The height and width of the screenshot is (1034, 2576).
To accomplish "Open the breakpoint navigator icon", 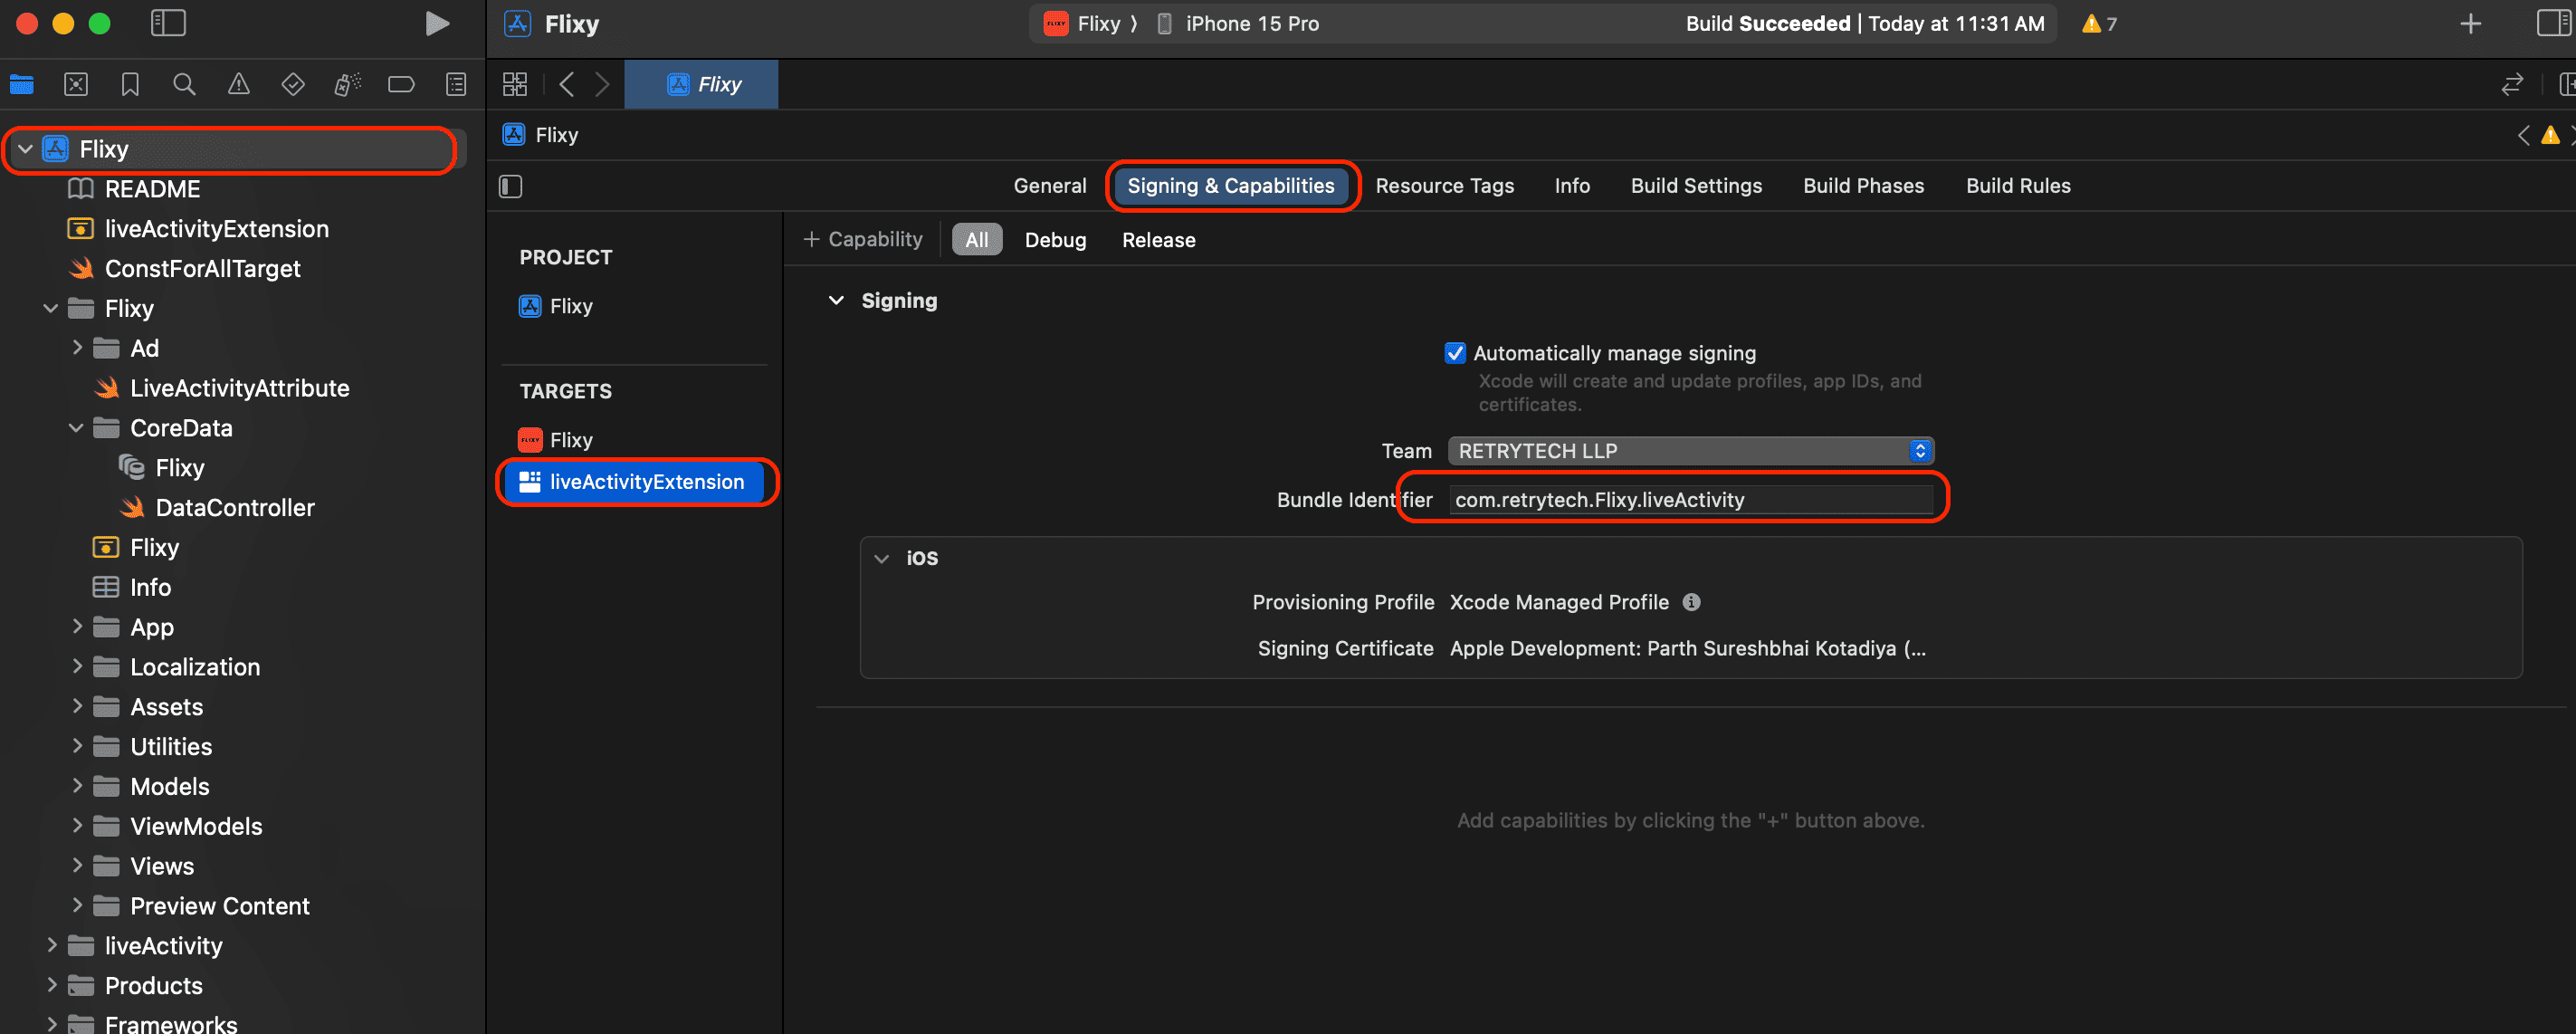I will 401,85.
